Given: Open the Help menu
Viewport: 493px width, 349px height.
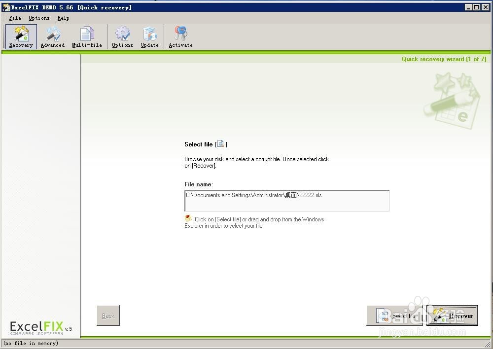Looking at the screenshot, I should [x=63, y=18].
